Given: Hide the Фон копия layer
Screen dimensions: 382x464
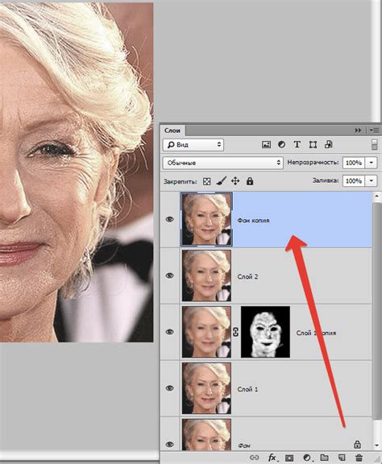Looking at the screenshot, I should click(x=169, y=219).
